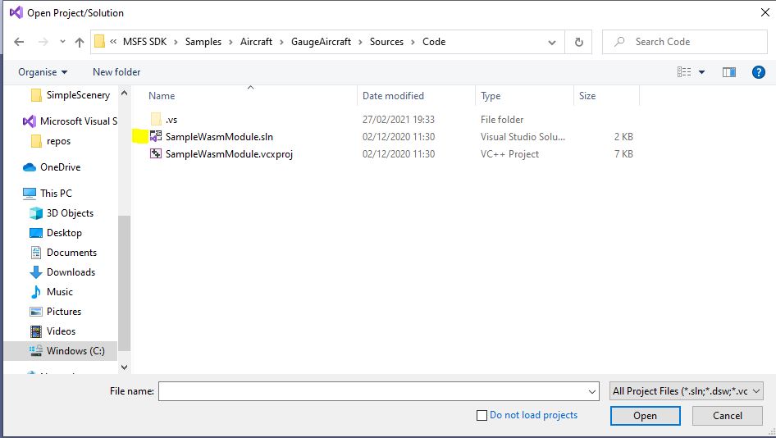Viewport: 776px width, 438px height.
Task: Open the 3D Objects folder in sidebar
Action: pyautogui.click(x=70, y=213)
